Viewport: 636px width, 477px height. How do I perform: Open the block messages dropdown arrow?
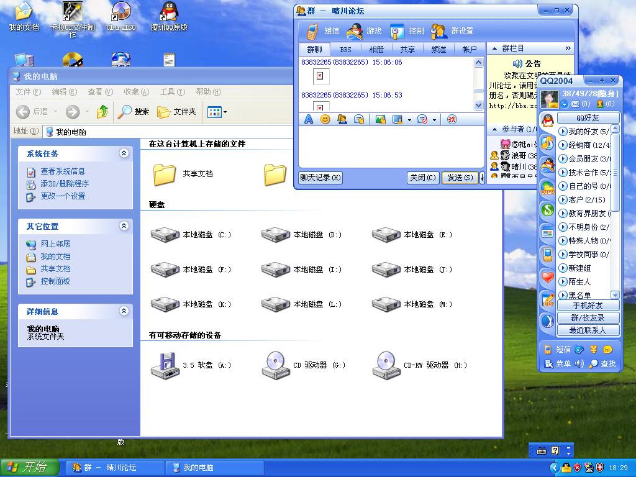(434, 120)
